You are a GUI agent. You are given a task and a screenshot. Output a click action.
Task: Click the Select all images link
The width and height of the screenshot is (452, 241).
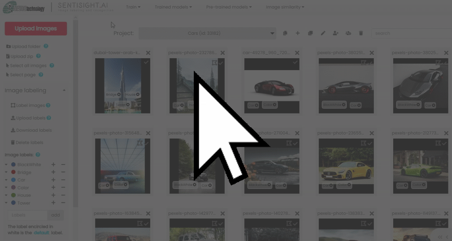26,66
